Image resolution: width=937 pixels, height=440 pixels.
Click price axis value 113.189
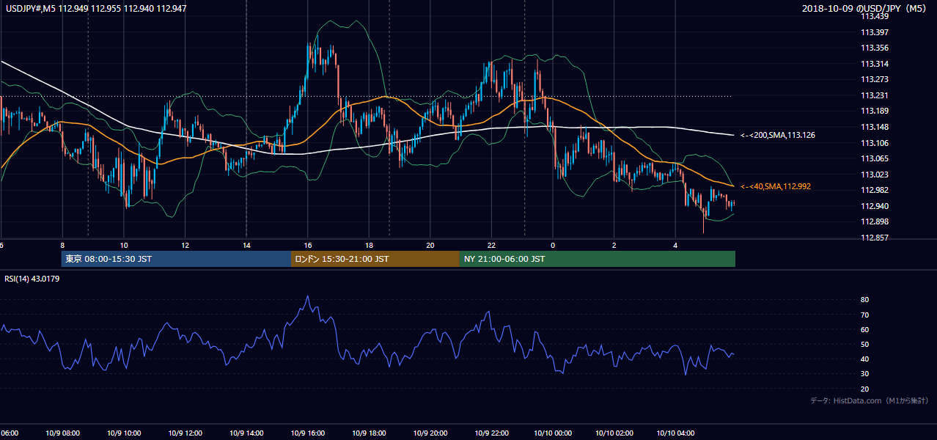coord(875,111)
